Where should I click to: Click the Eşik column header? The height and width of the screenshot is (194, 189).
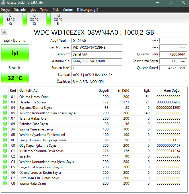point(141,90)
